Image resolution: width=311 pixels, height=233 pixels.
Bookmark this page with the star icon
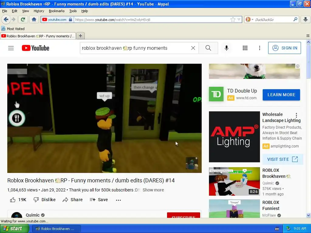[233, 19]
